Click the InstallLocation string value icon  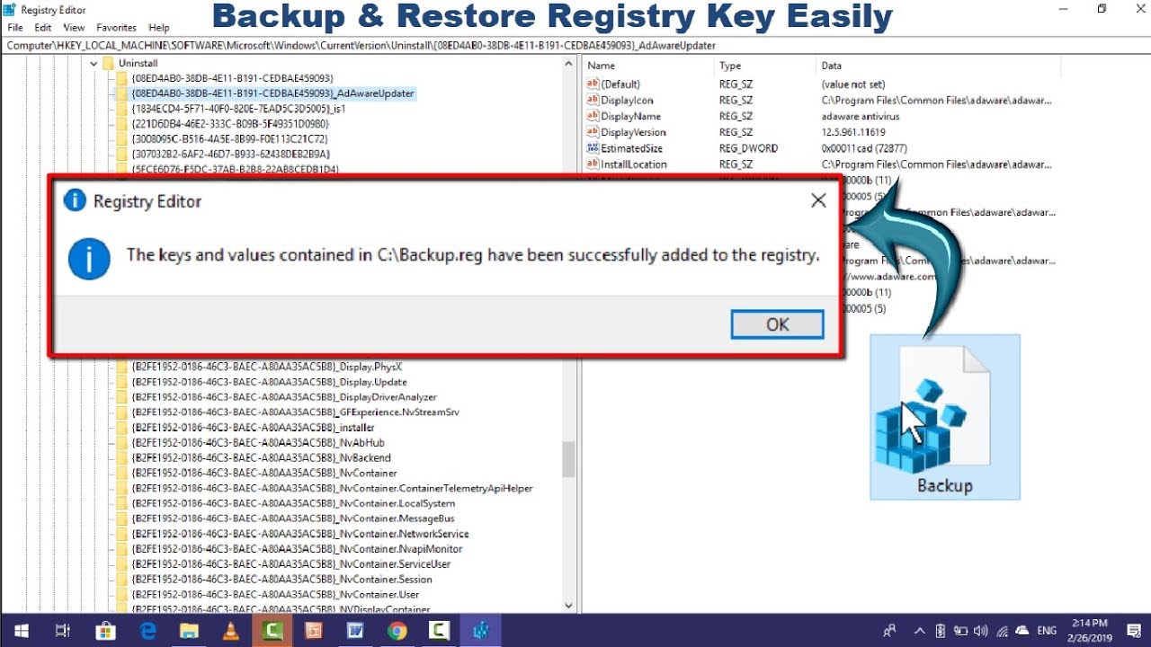point(593,164)
